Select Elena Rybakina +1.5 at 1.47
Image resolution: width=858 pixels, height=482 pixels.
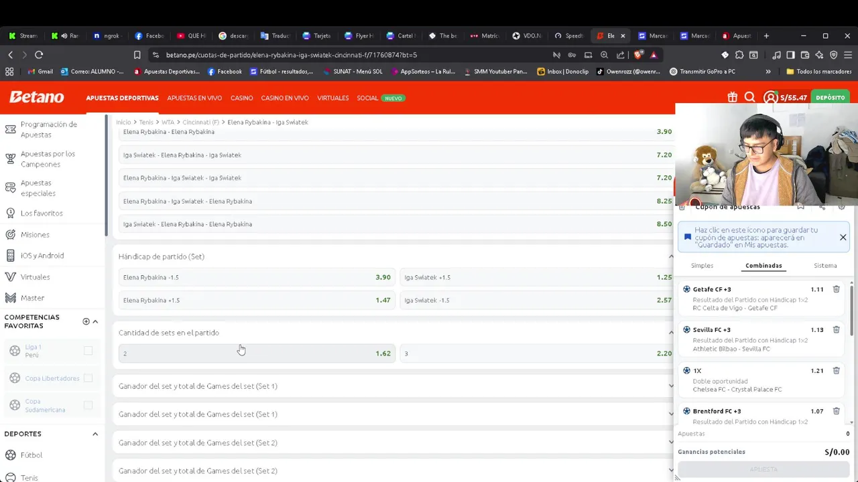coord(257,300)
